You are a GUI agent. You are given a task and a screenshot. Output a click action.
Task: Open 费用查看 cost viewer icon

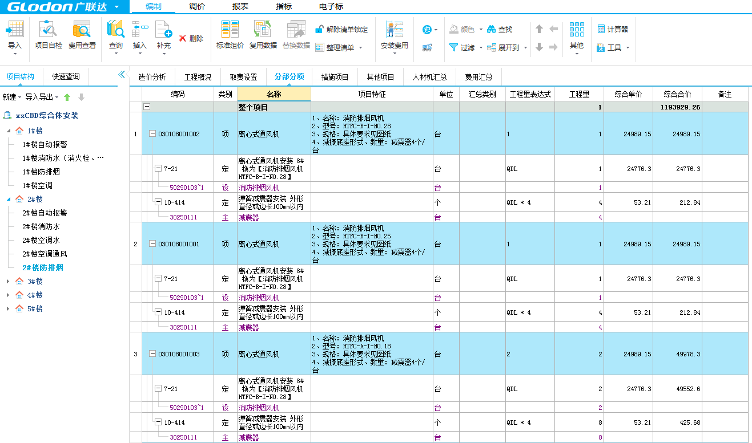[x=82, y=30]
